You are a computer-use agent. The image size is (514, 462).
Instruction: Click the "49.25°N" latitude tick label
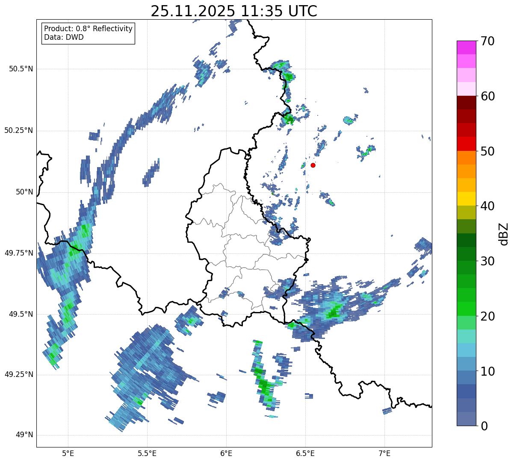point(19,374)
